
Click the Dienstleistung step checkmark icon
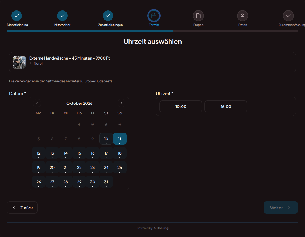click(x=17, y=16)
